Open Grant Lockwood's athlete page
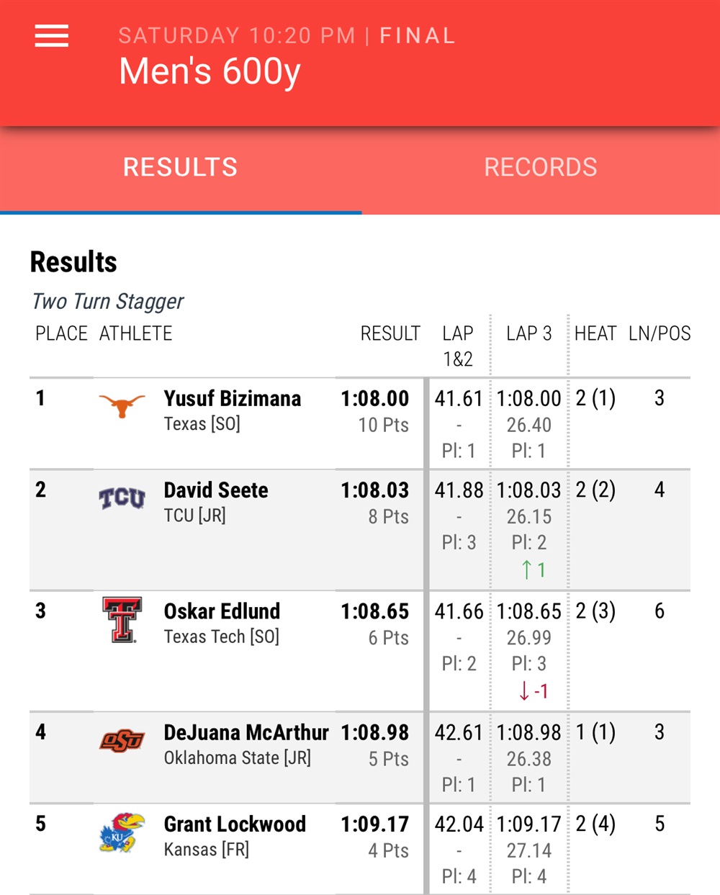This screenshot has width=720, height=895. pos(235,824)
